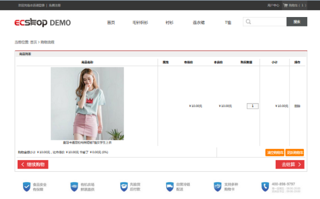Click the phone shield icon beside 400-898-9797
The image size is (320, 199).
pyautogui.click(x=265, y=187)
